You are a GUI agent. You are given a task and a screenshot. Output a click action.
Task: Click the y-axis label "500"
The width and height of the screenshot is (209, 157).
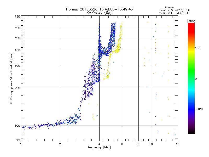pyautogui.click(x=17, y=38)
